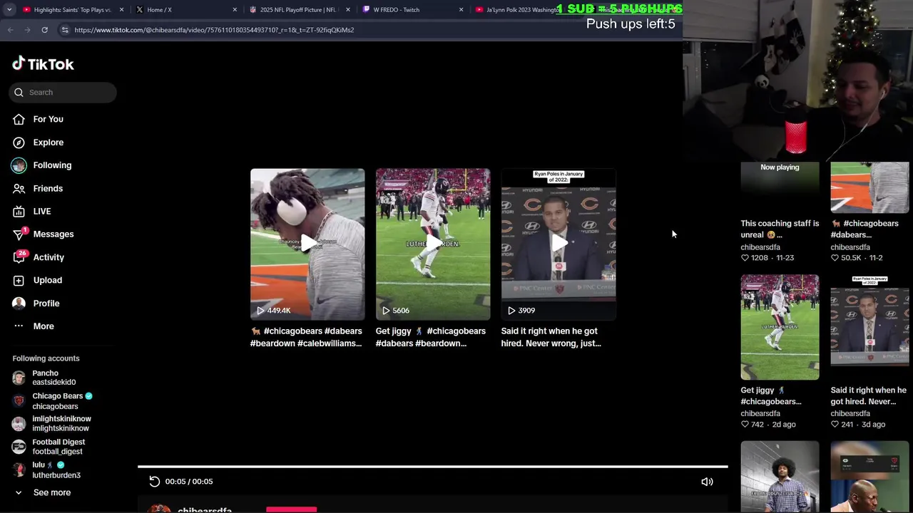
Task: Go to Following feed
Action: [x=52, y=165]
